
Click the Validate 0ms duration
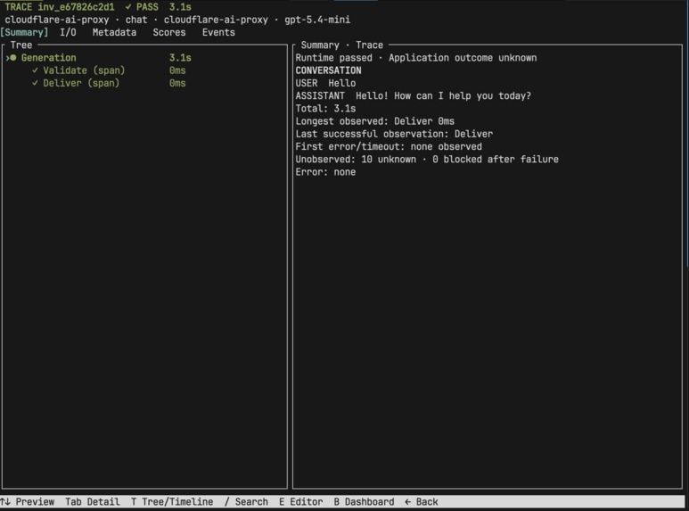[x=177, y=70]
